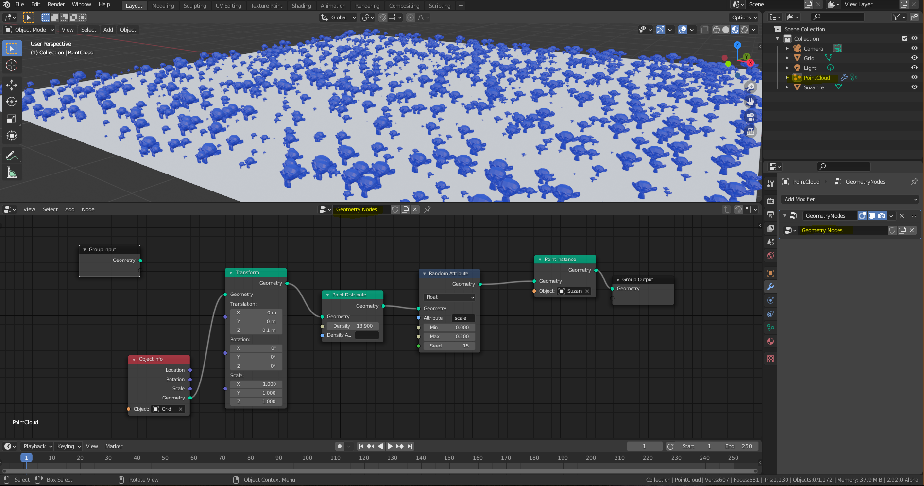
Task: Click the End frame field
Action: (738, 446)
